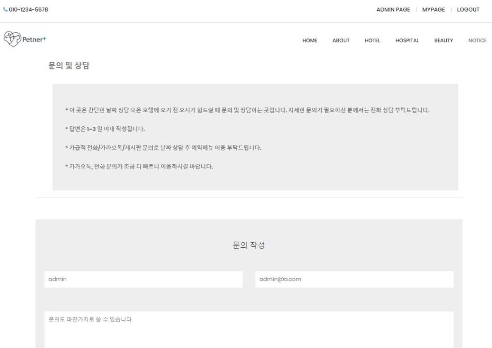Select the NOTICE menu item
492x348 pixels.
477,40
